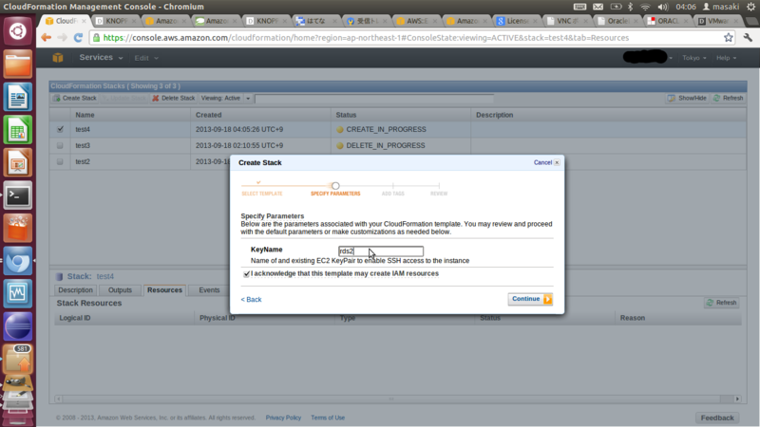Open the sound volume indicator
The height and width of the screenshot is (427, 760).
662,7
